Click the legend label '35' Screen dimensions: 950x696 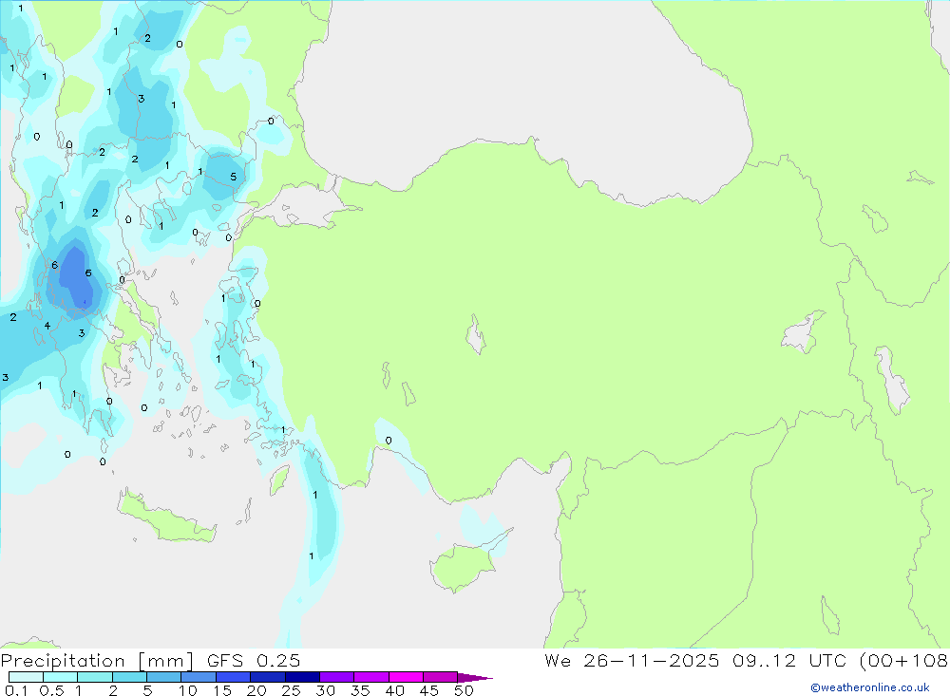tap(360, 690)
